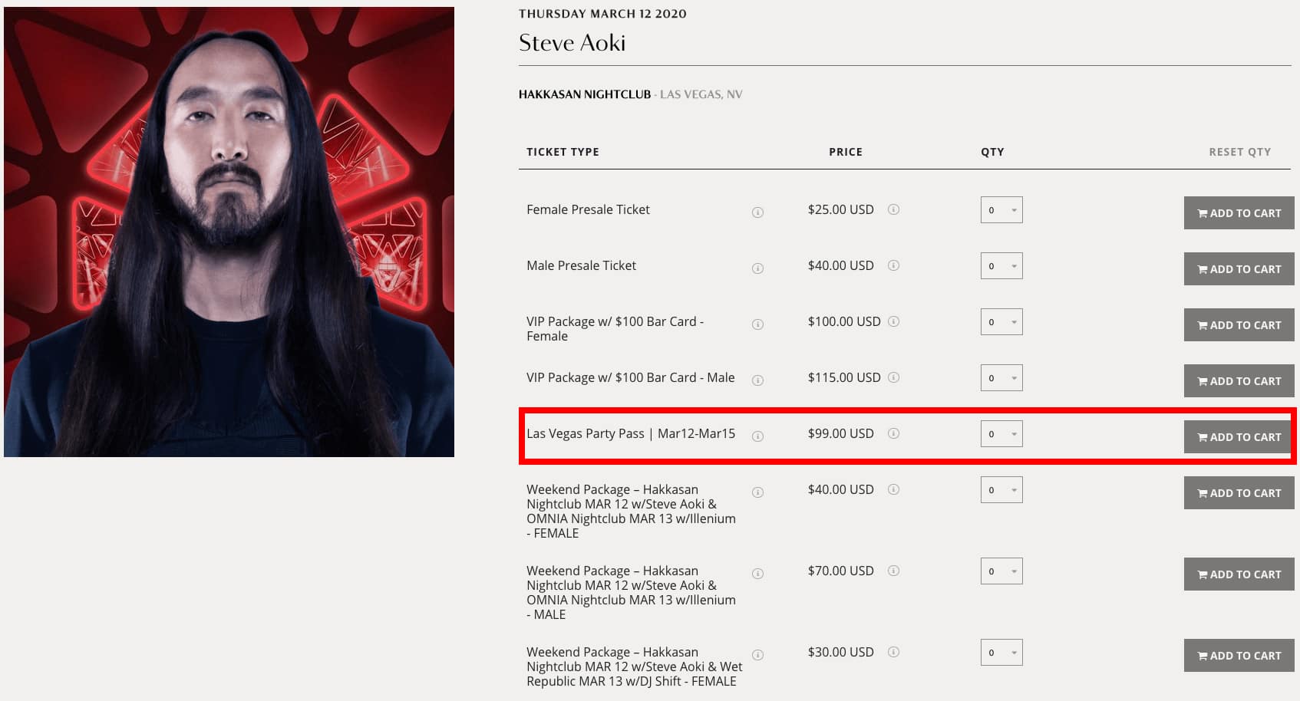The image size is (1300, 701).
Task: Click the Steve Aoki artist photo
Action: pos(229,232)
